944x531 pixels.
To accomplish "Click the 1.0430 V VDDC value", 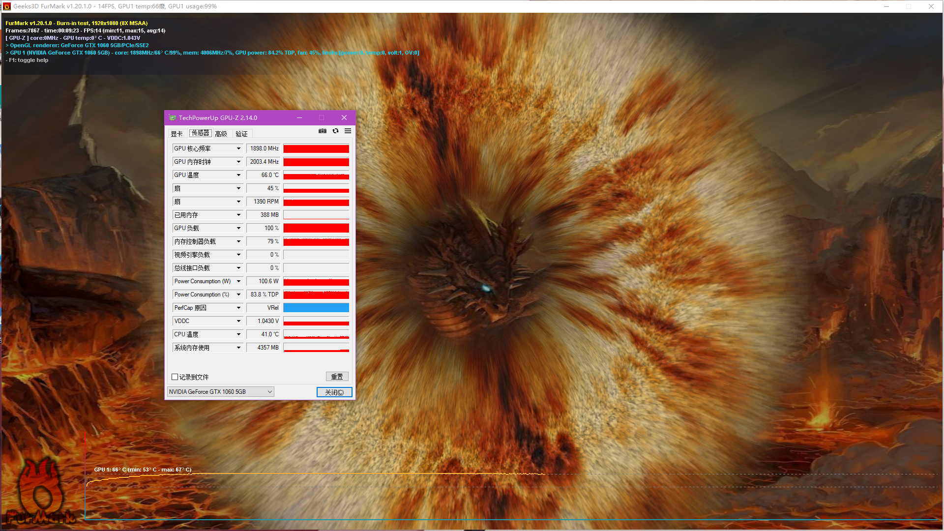I will tap(264, 321).
